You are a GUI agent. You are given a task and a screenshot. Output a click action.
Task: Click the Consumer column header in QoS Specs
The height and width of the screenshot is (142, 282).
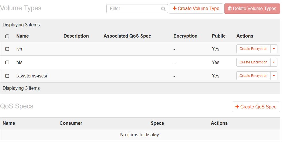pyautogui.click(x=71, y=123)
